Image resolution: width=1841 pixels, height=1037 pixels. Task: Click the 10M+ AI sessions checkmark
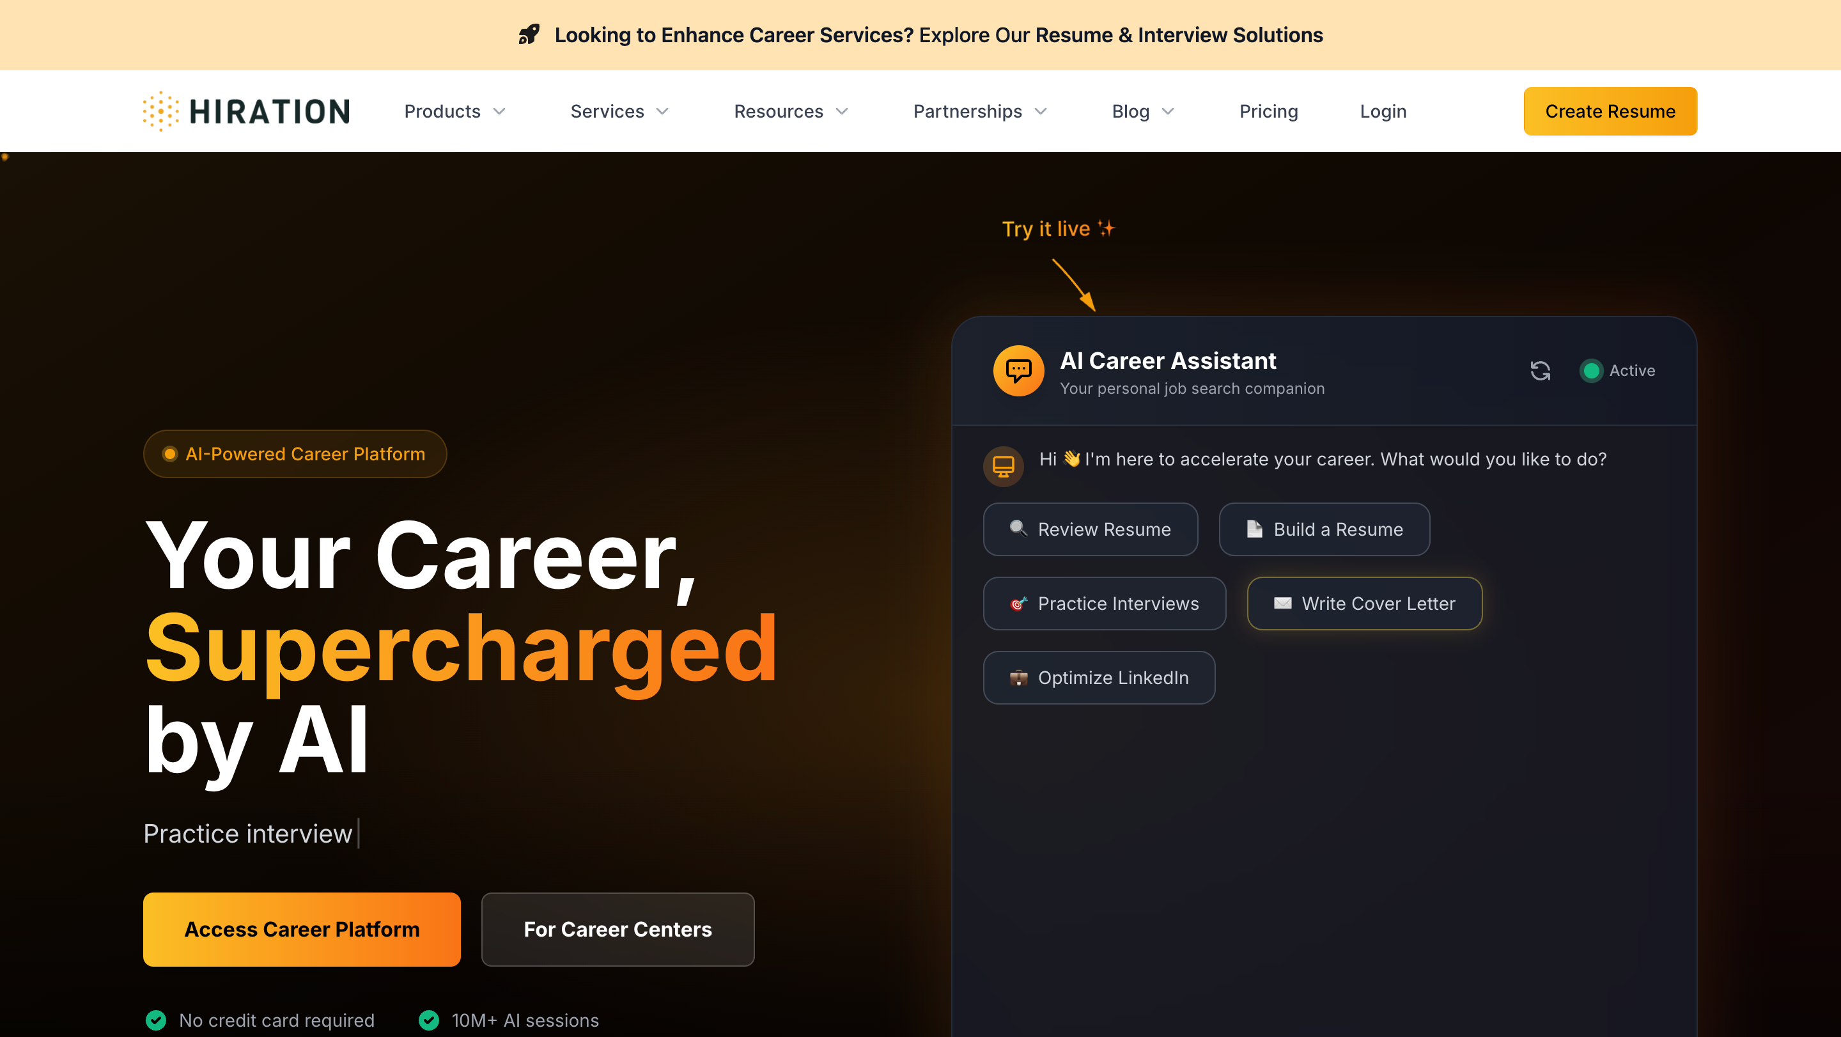point(429,1020)
